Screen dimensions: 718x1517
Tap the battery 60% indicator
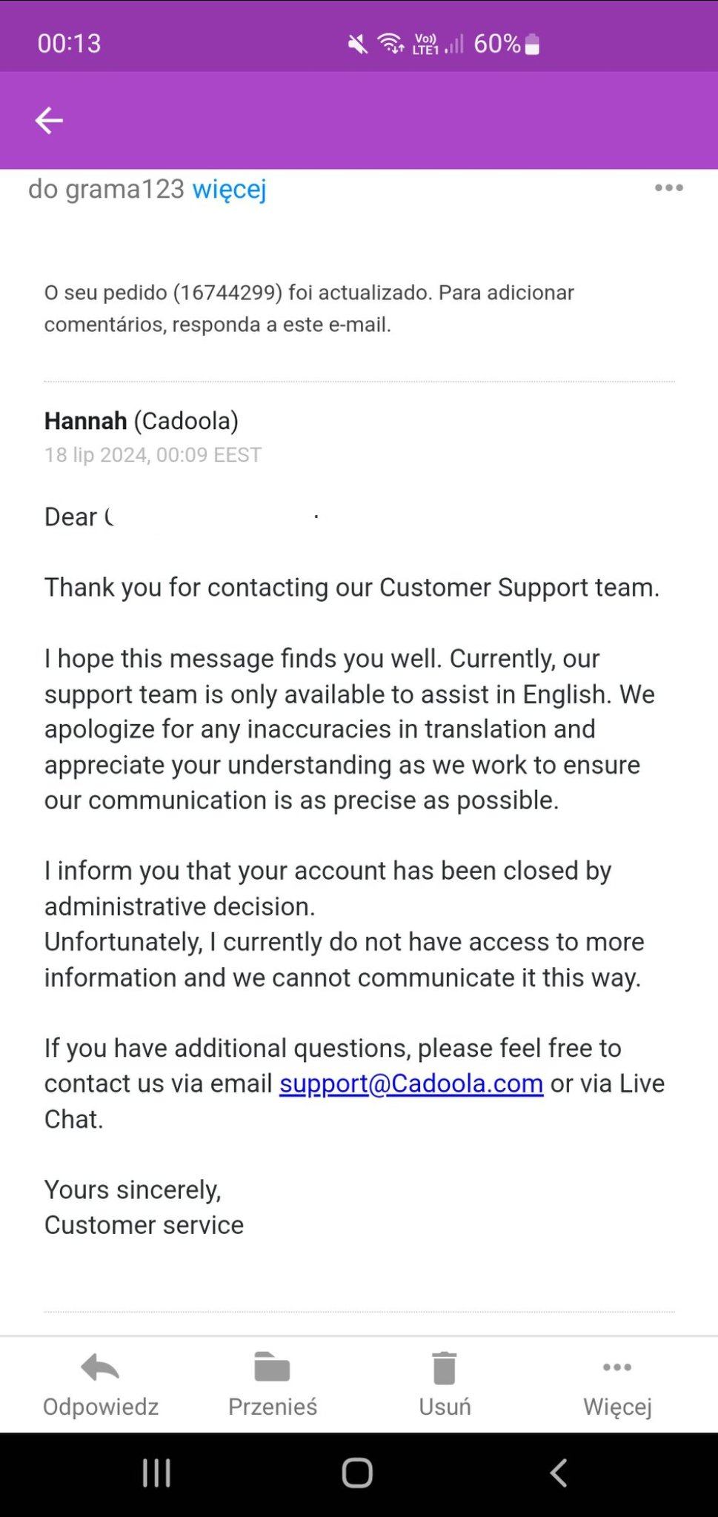coord(506,44)
